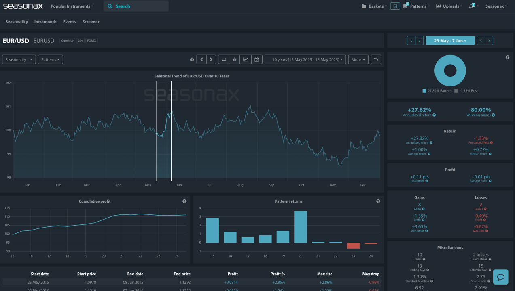Click the swap arrows toolbar icon
This screenshot has height=291, width=515.
pyautogui.click(x=224, y=59)
